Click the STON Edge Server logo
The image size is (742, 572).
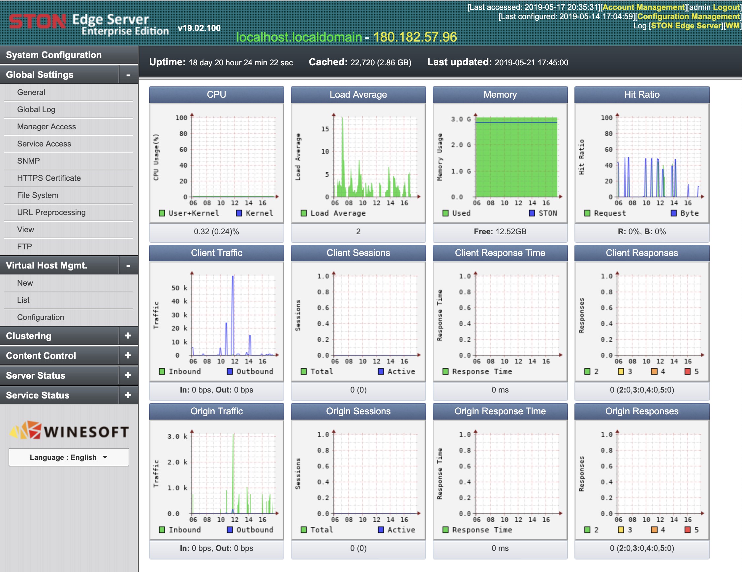[89, 24]
